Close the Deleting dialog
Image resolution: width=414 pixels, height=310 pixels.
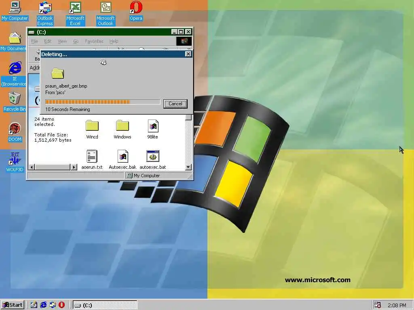(x=188, y=54)
